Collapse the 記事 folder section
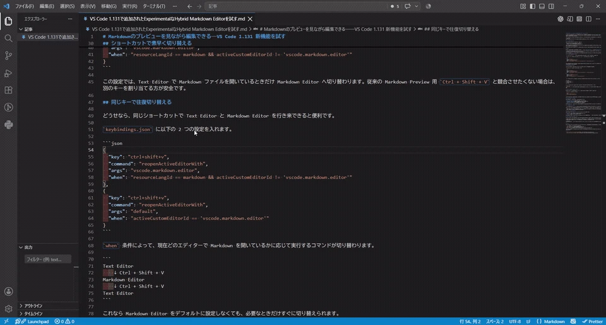606x325 pixels. click(48, 29)
